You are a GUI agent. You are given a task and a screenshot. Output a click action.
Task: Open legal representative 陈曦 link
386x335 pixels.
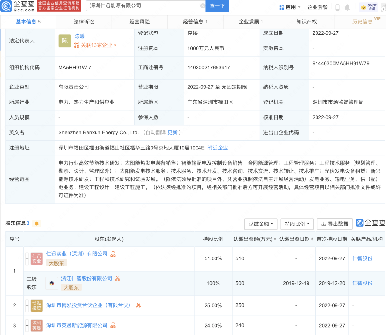(79, 36)
